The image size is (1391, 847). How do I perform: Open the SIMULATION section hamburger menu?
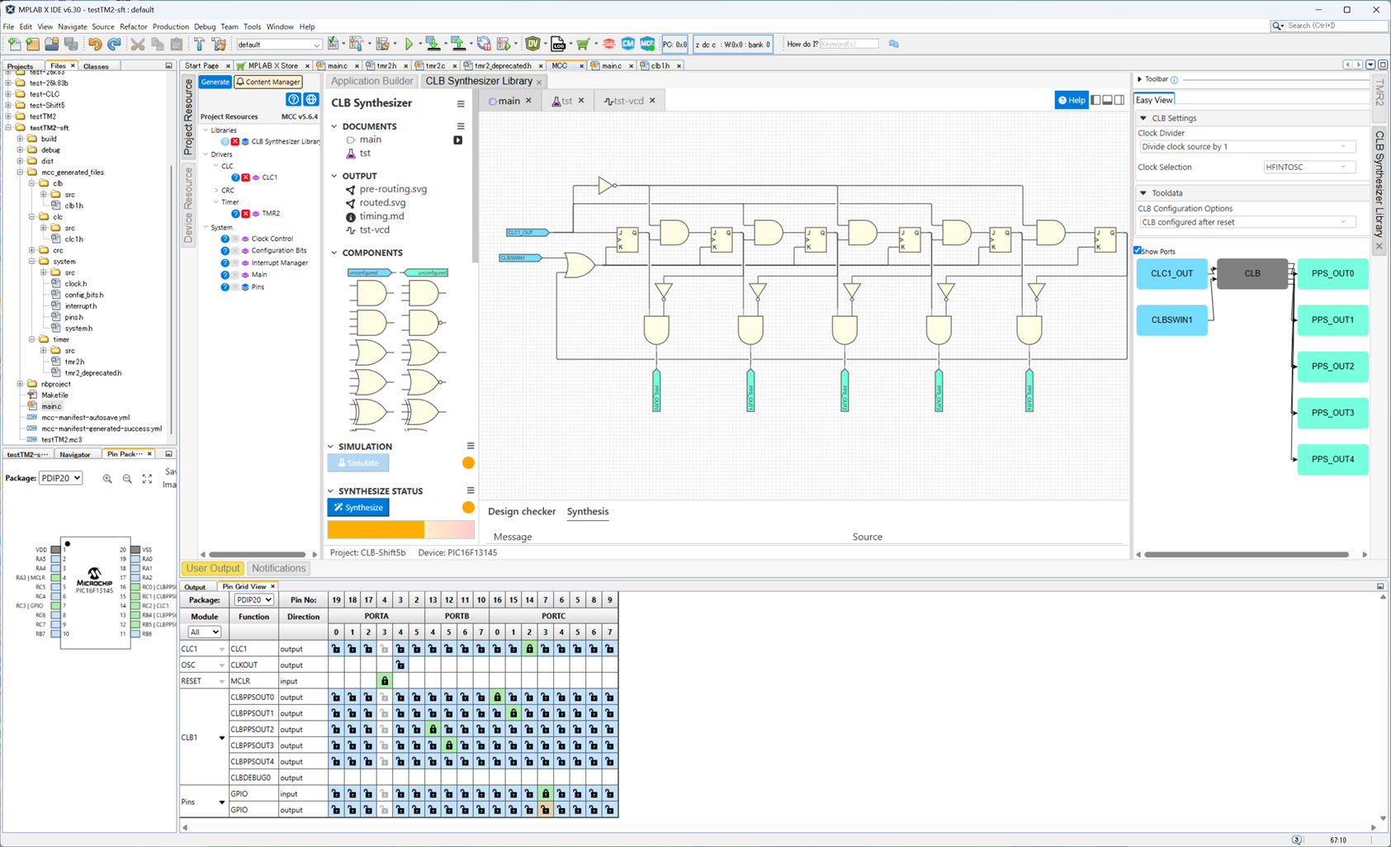pos(471,446)
